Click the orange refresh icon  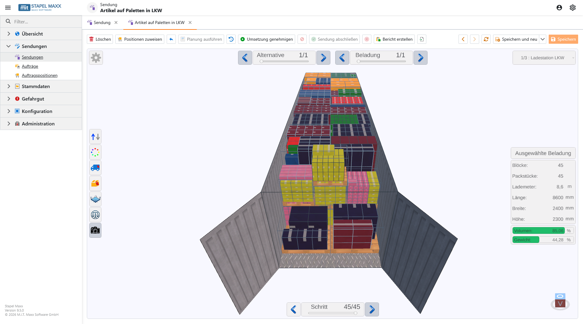pos(486,39)
